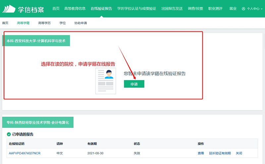
Task: Open 职业测评 menu item
Action: (215, 9)
